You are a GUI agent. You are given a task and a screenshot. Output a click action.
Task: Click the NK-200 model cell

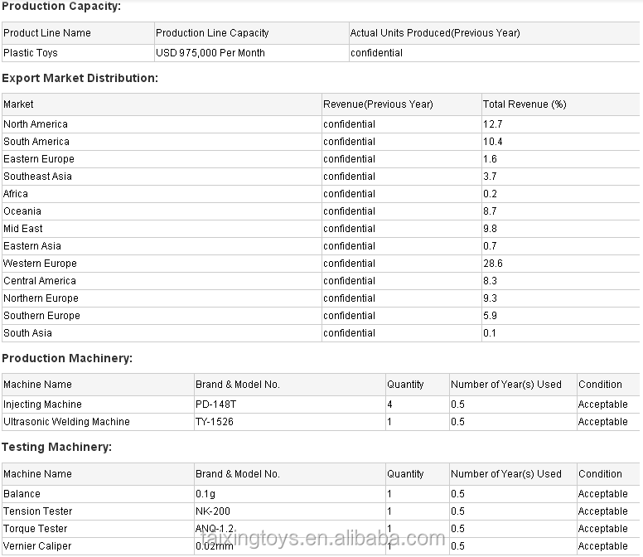[x=213, y=511]
